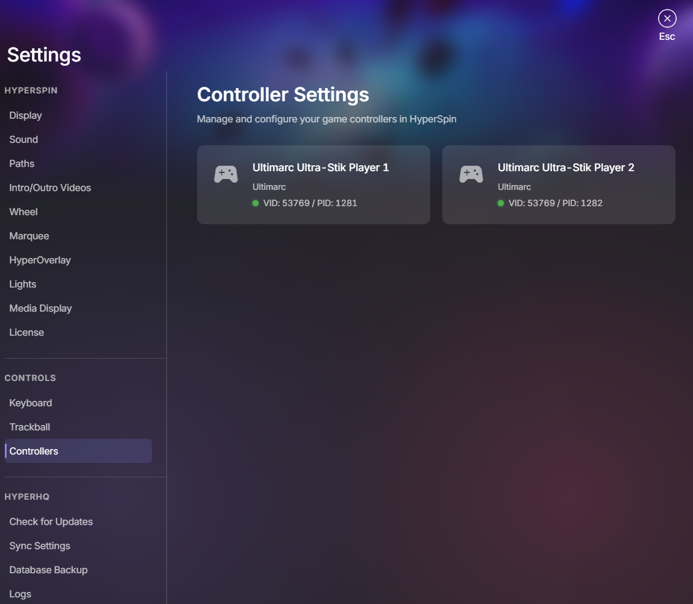Click Player 1 gamepad icon
This screenshot has width=693, height=604.
click(226, 175)
